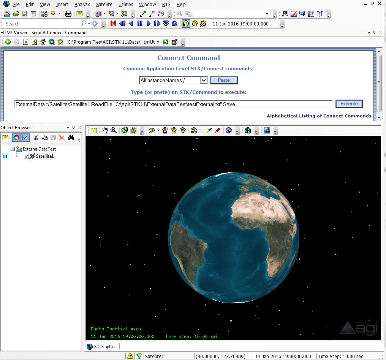This screenshot has height=360, width=386.
Task: Pin the Object Browser panel
Action: (73, 127)
